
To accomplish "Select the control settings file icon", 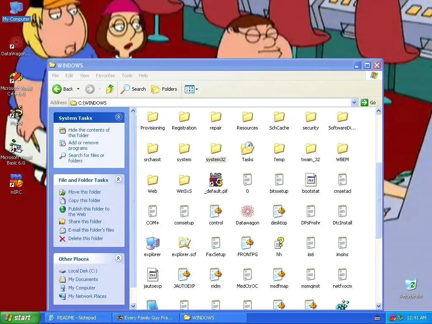I will [216, 212].
